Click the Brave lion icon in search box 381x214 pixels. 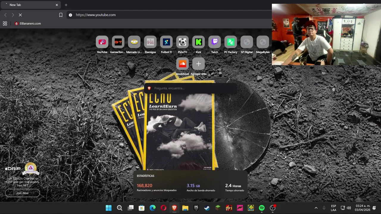[149, 88]
